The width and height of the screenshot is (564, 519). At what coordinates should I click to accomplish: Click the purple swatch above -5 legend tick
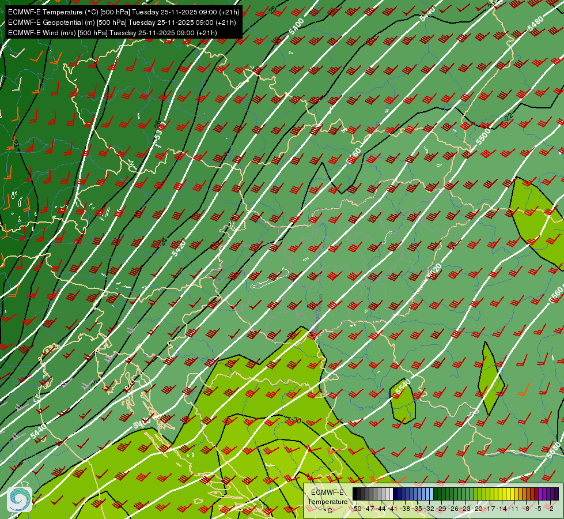[x=540, y=494]
